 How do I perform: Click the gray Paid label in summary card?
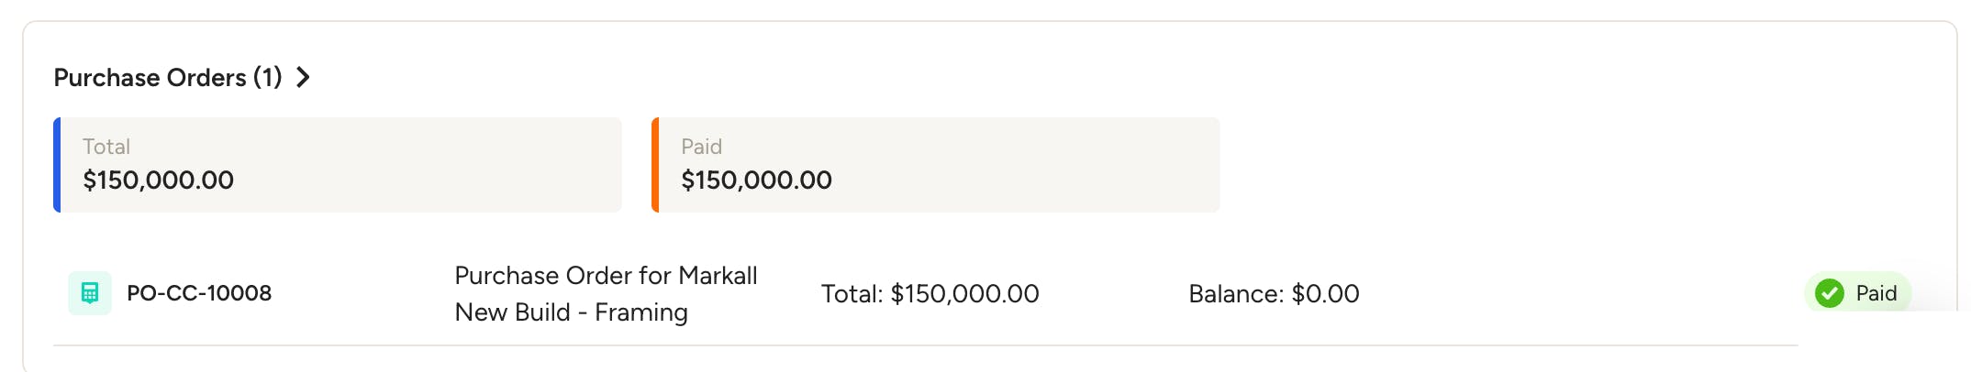(701, 147)
